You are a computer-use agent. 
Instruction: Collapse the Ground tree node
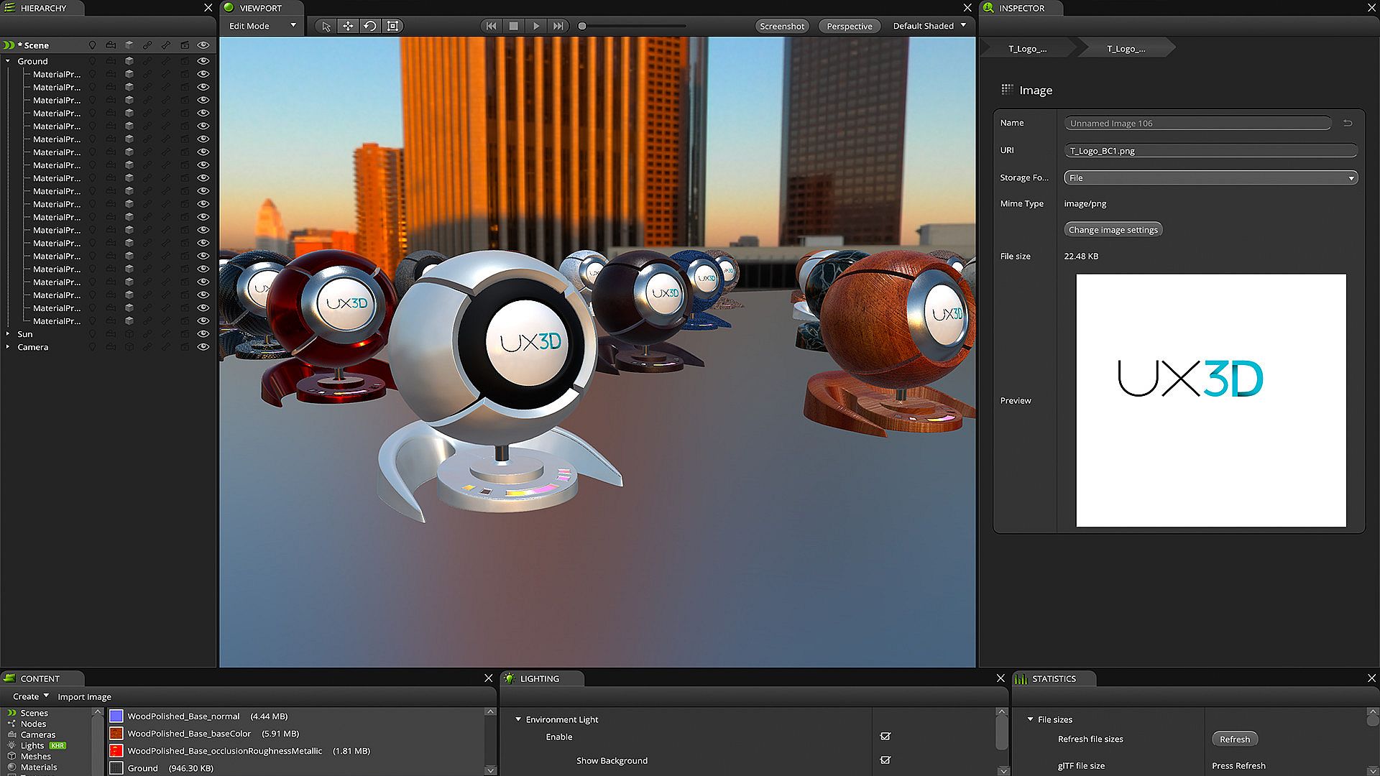pyautogui.click(x=8, y=61)
